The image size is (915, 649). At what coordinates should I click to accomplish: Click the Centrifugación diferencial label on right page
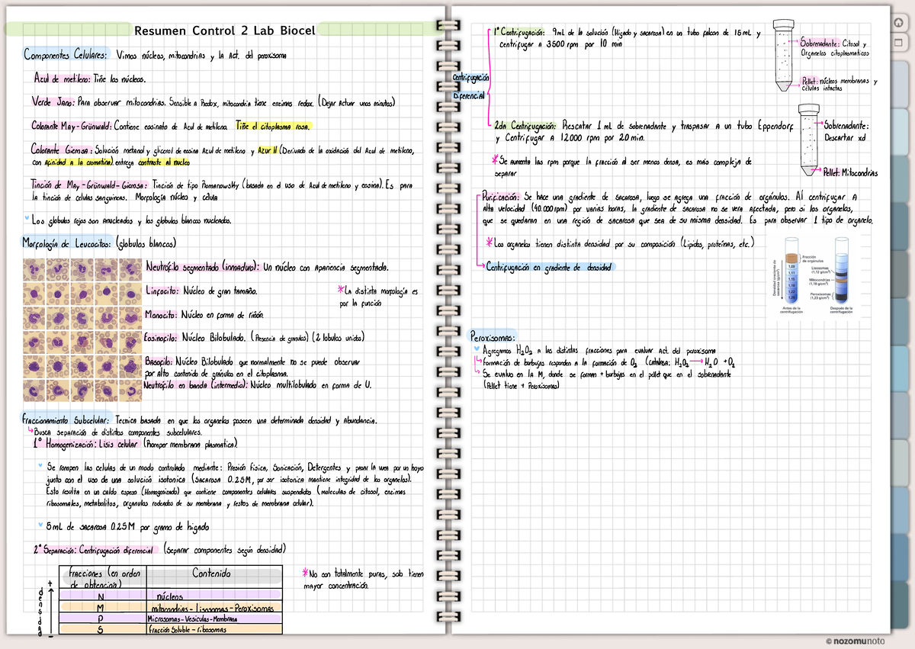click(470, 86)
